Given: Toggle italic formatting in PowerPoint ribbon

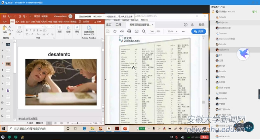Looking at the screenshot, I should coord(30,30).
